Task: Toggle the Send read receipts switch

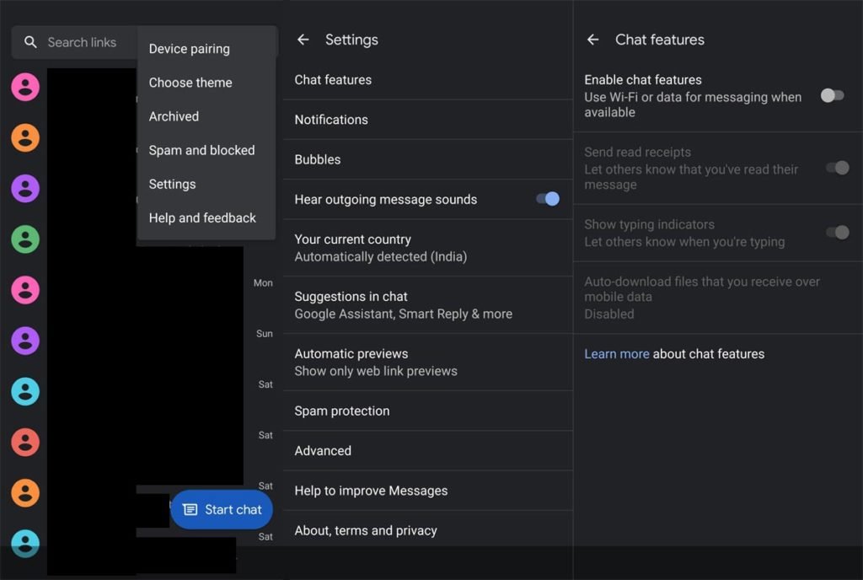Action: point(837,168)
